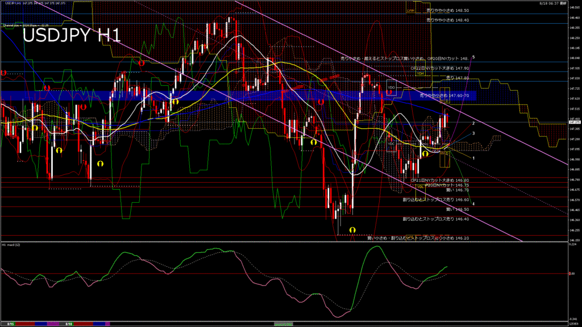582x327 pixels.
Task: Click the YDL level label
Action: click(x=421, y=186)
